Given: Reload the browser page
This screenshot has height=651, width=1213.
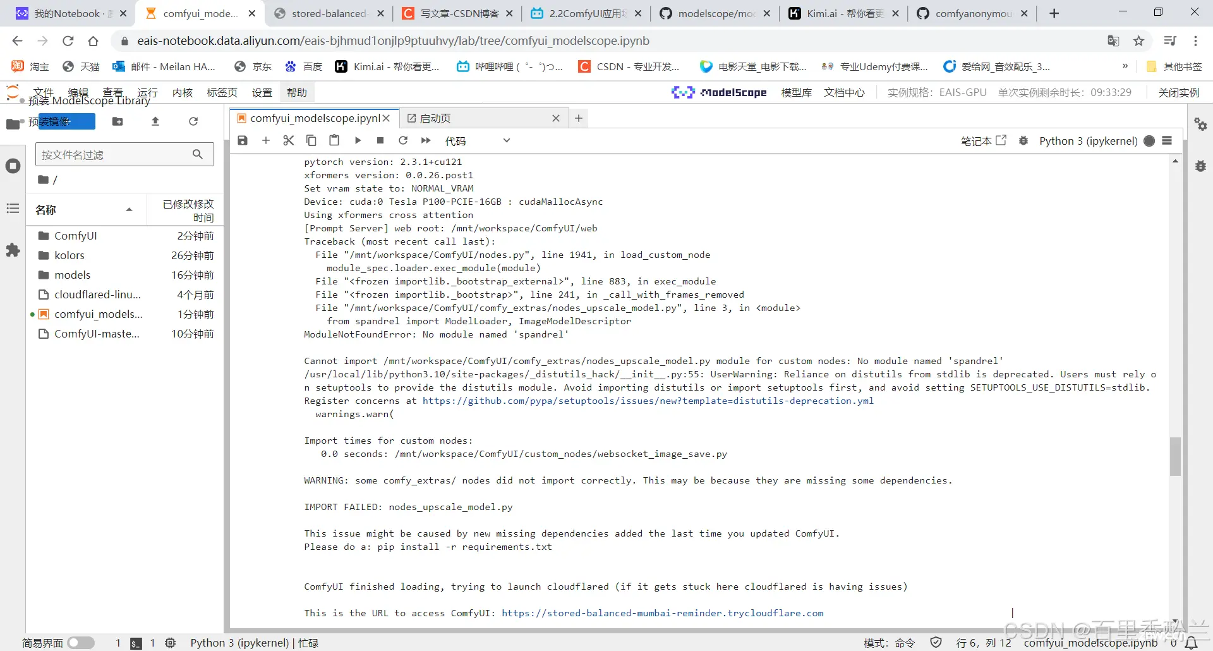Looking at the screenshot, I should [68, 41].
